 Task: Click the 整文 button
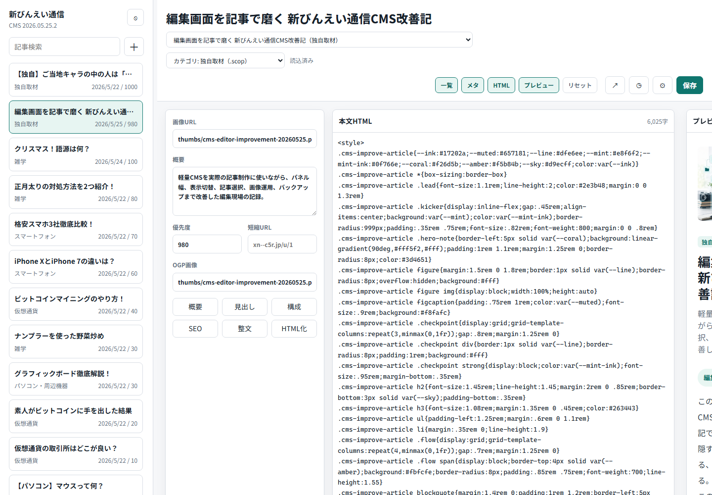click(x=245, y=329)
